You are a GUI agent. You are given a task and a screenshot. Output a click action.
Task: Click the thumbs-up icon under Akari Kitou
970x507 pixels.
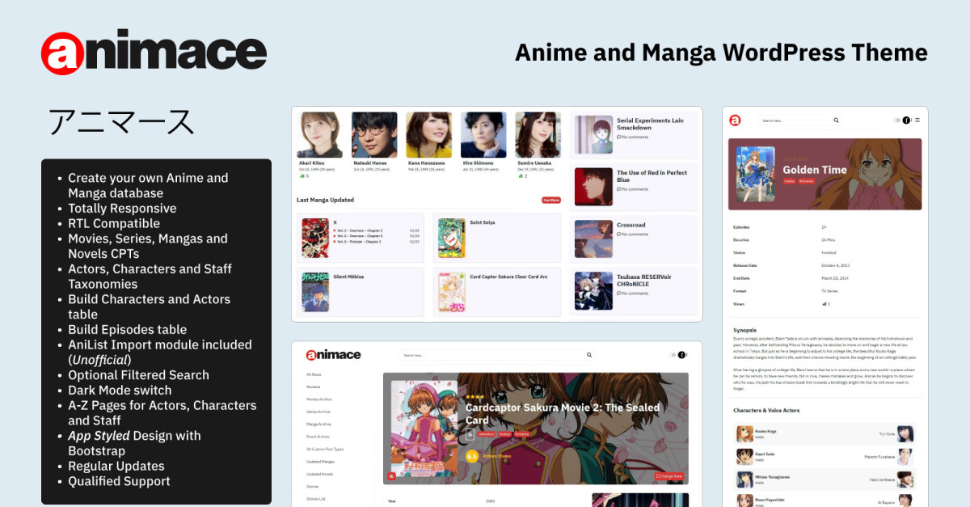pyautogui.click(x=302, y=175)
